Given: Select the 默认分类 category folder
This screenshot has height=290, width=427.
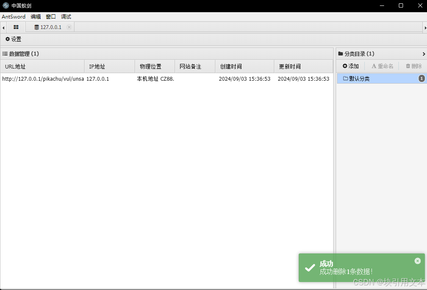Looking at the screenshot, I should [x=382, y=79].
